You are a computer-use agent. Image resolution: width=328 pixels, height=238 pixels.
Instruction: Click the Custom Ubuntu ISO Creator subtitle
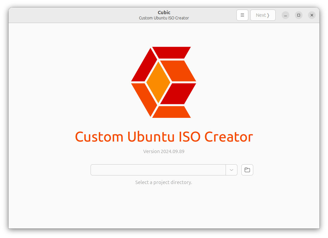pos(164,18)
